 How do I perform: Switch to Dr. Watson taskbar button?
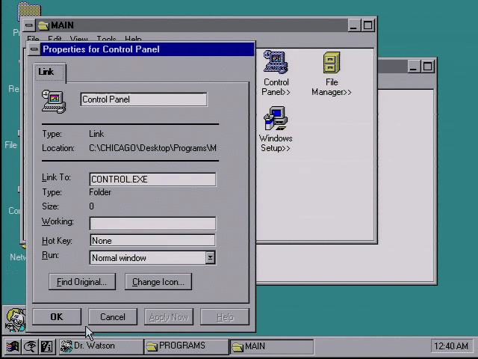click(101, 346)
